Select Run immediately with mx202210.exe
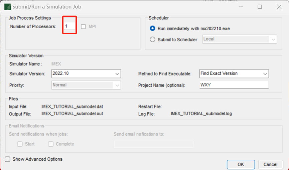The width and height of the screenshot is (289, 170). pos(153,29)
